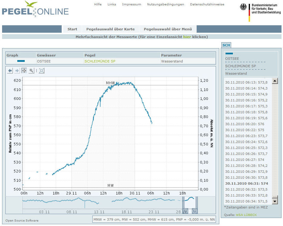
Task: Click the left clock handle on overview timeline
Action: click(185, 211)
